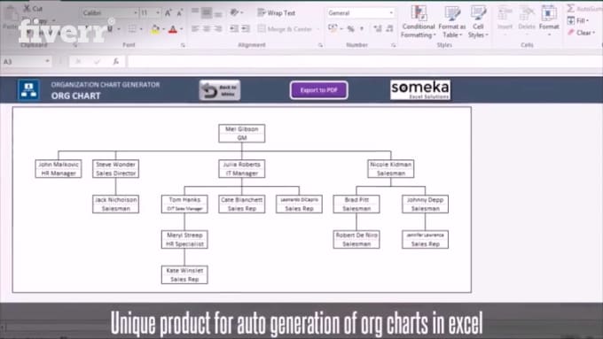Click the Conditional Formatting icon
Screen dimensions: 603x339
click(419, 21)
